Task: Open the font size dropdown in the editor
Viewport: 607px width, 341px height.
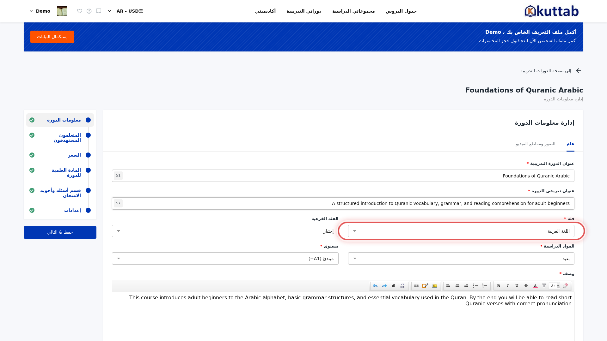Action: 555,286
